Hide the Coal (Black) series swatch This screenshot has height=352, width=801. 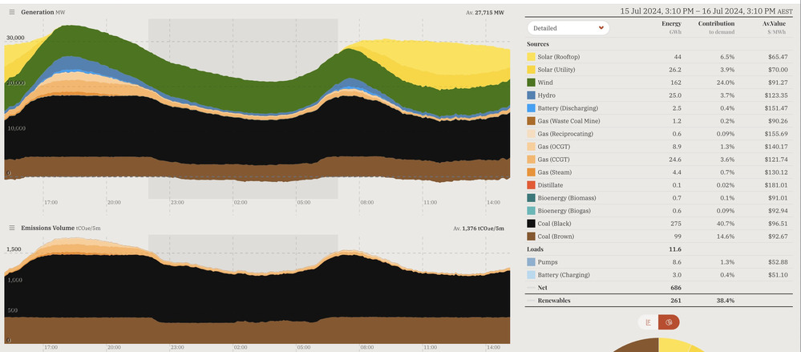coord(531,224)
